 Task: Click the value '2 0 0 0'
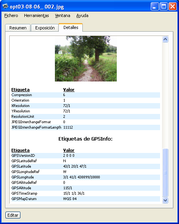[x=69, y=155]
